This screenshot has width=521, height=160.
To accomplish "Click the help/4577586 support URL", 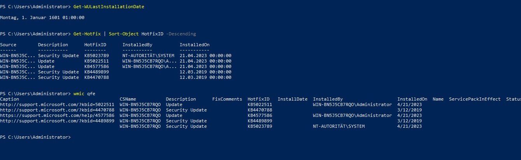I will (x=57, y=115).
